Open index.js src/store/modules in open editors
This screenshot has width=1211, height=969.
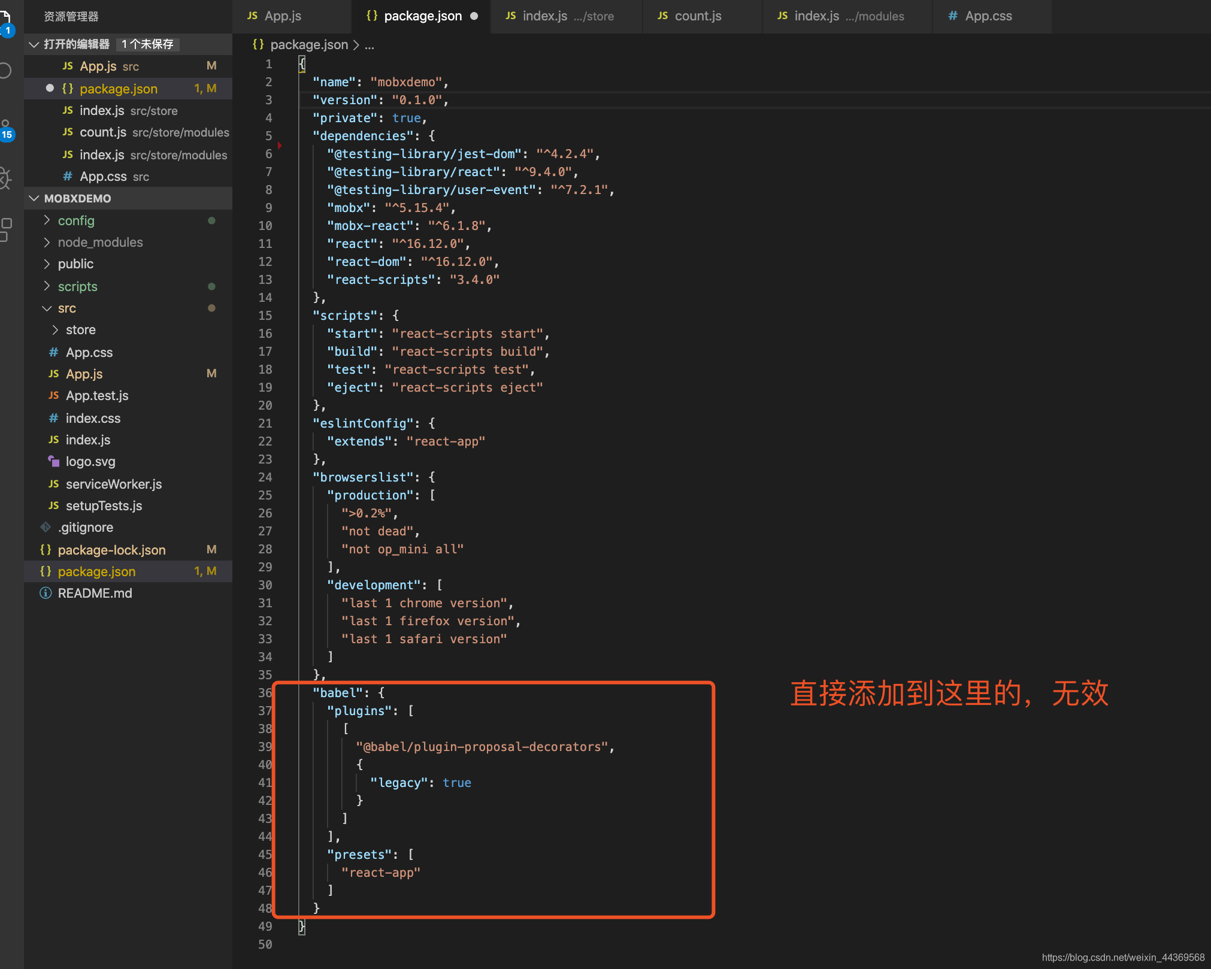pyautogui.click(x=128, y=155)
